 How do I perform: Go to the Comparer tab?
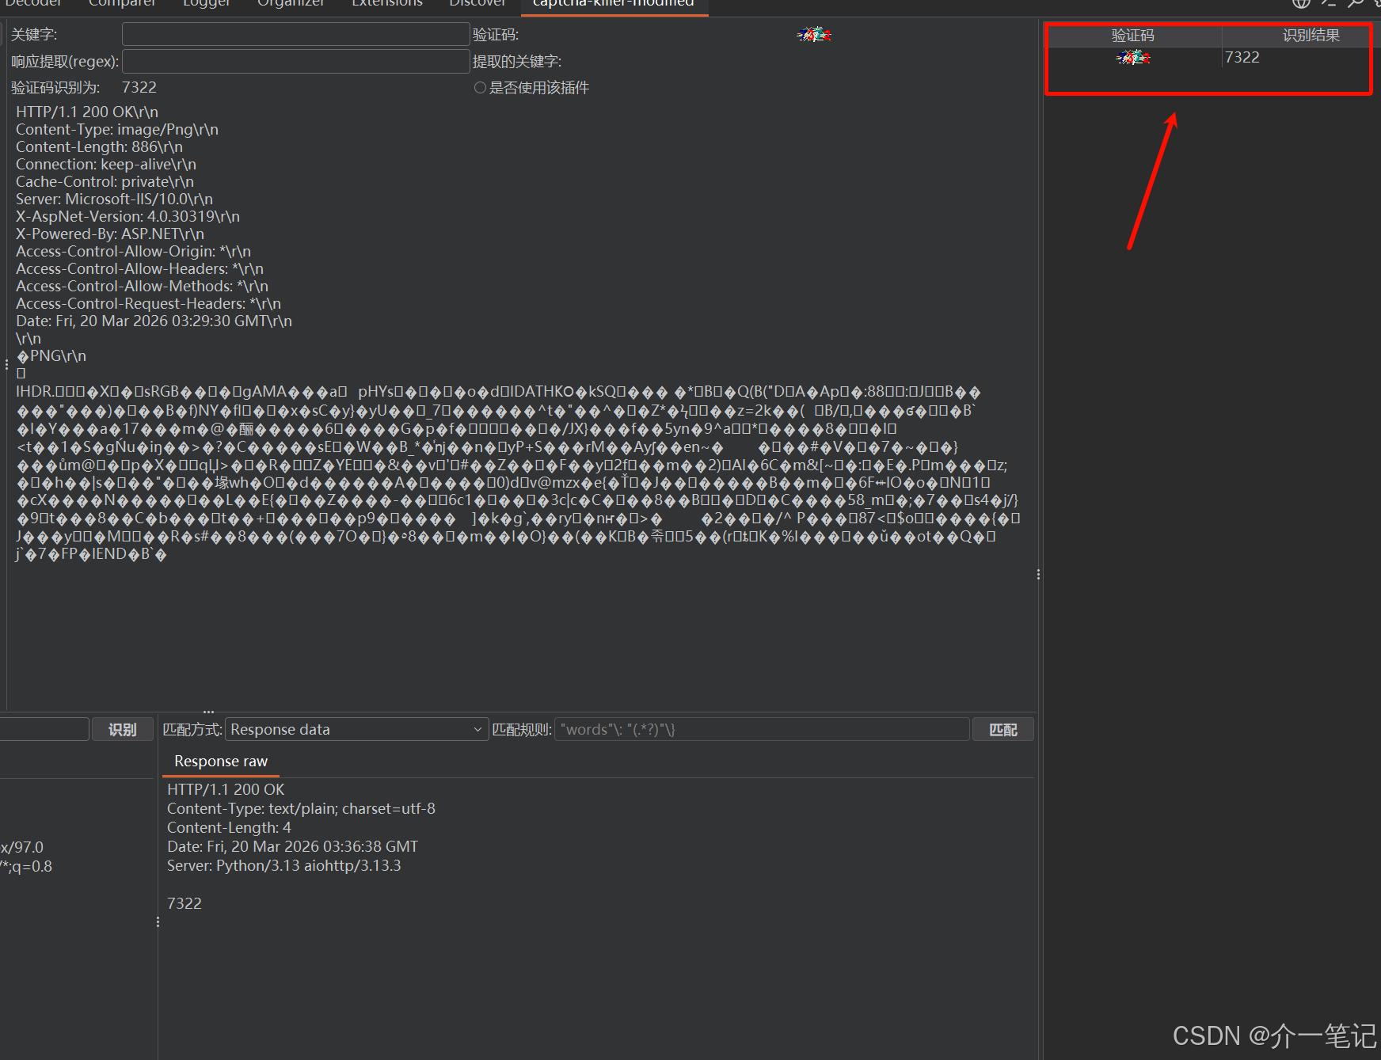[122, 4]
